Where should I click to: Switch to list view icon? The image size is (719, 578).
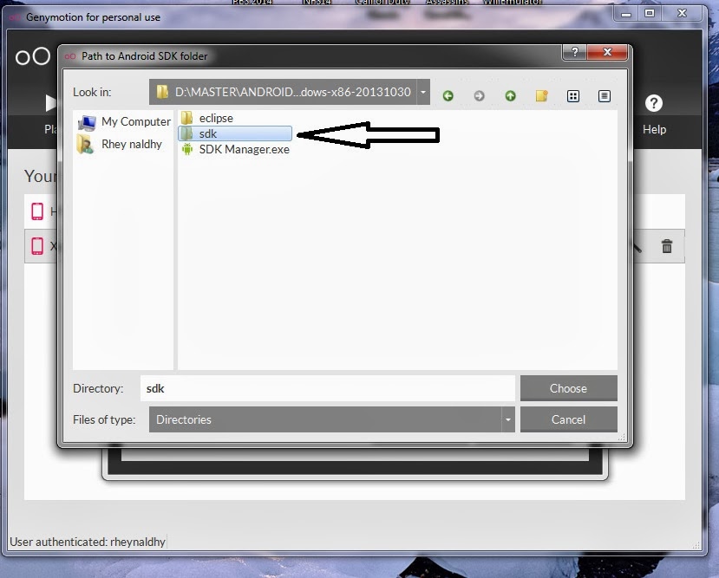click(x=573, y=95)
